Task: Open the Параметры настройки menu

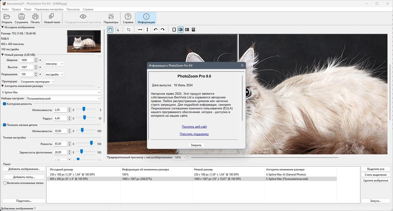Action: [x=49, y=10]
